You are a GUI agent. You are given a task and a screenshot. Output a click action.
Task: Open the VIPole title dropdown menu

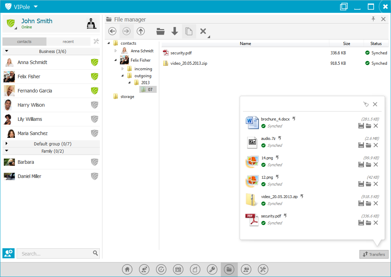click(x=36, y=7)
